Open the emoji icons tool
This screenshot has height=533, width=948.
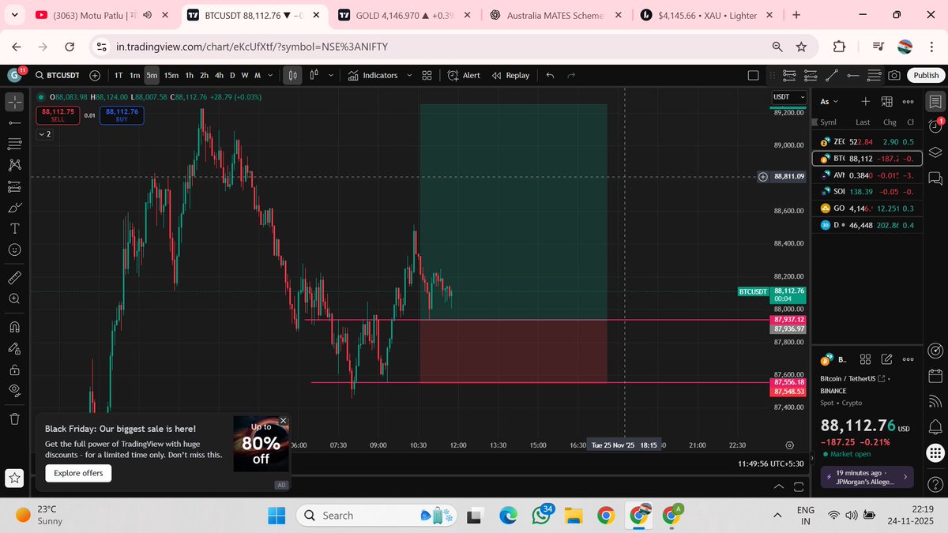pyautogui.click(x=14, y=250)
